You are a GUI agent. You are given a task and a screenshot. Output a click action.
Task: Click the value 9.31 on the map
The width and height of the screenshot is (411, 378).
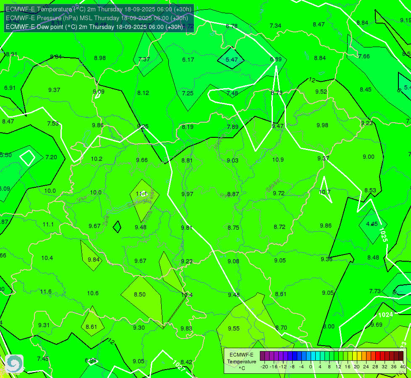pos(44,325)
